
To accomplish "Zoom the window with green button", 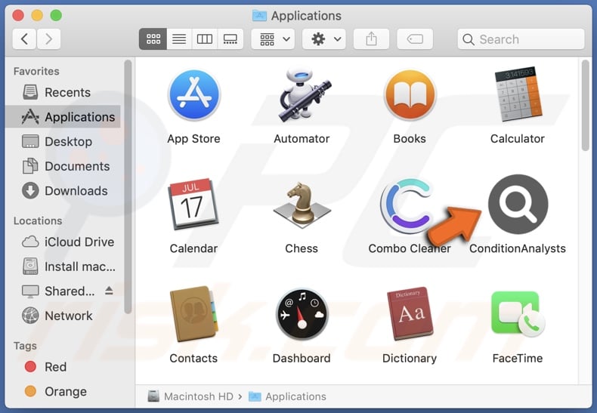I will 56,16.
